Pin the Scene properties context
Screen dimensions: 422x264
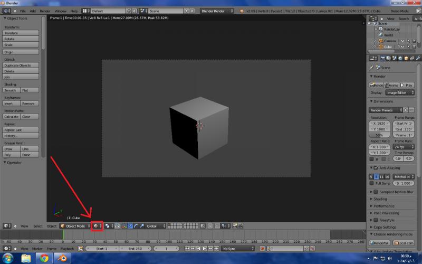tap(372, 68)
